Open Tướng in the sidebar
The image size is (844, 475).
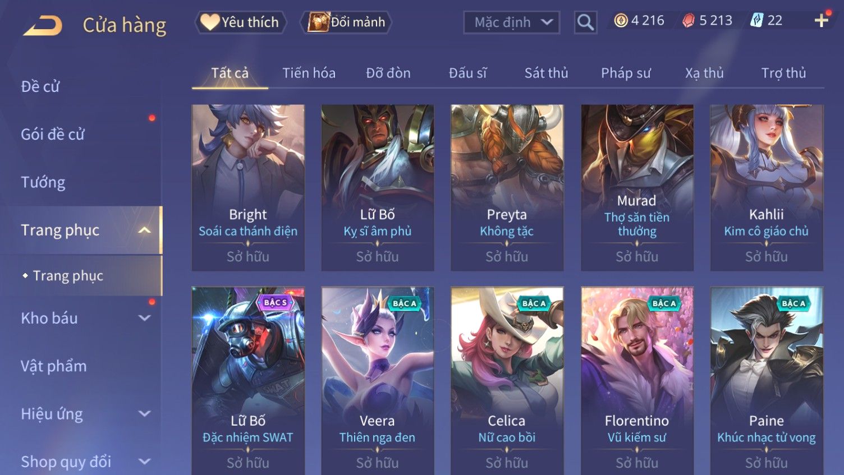coord(43,182)
